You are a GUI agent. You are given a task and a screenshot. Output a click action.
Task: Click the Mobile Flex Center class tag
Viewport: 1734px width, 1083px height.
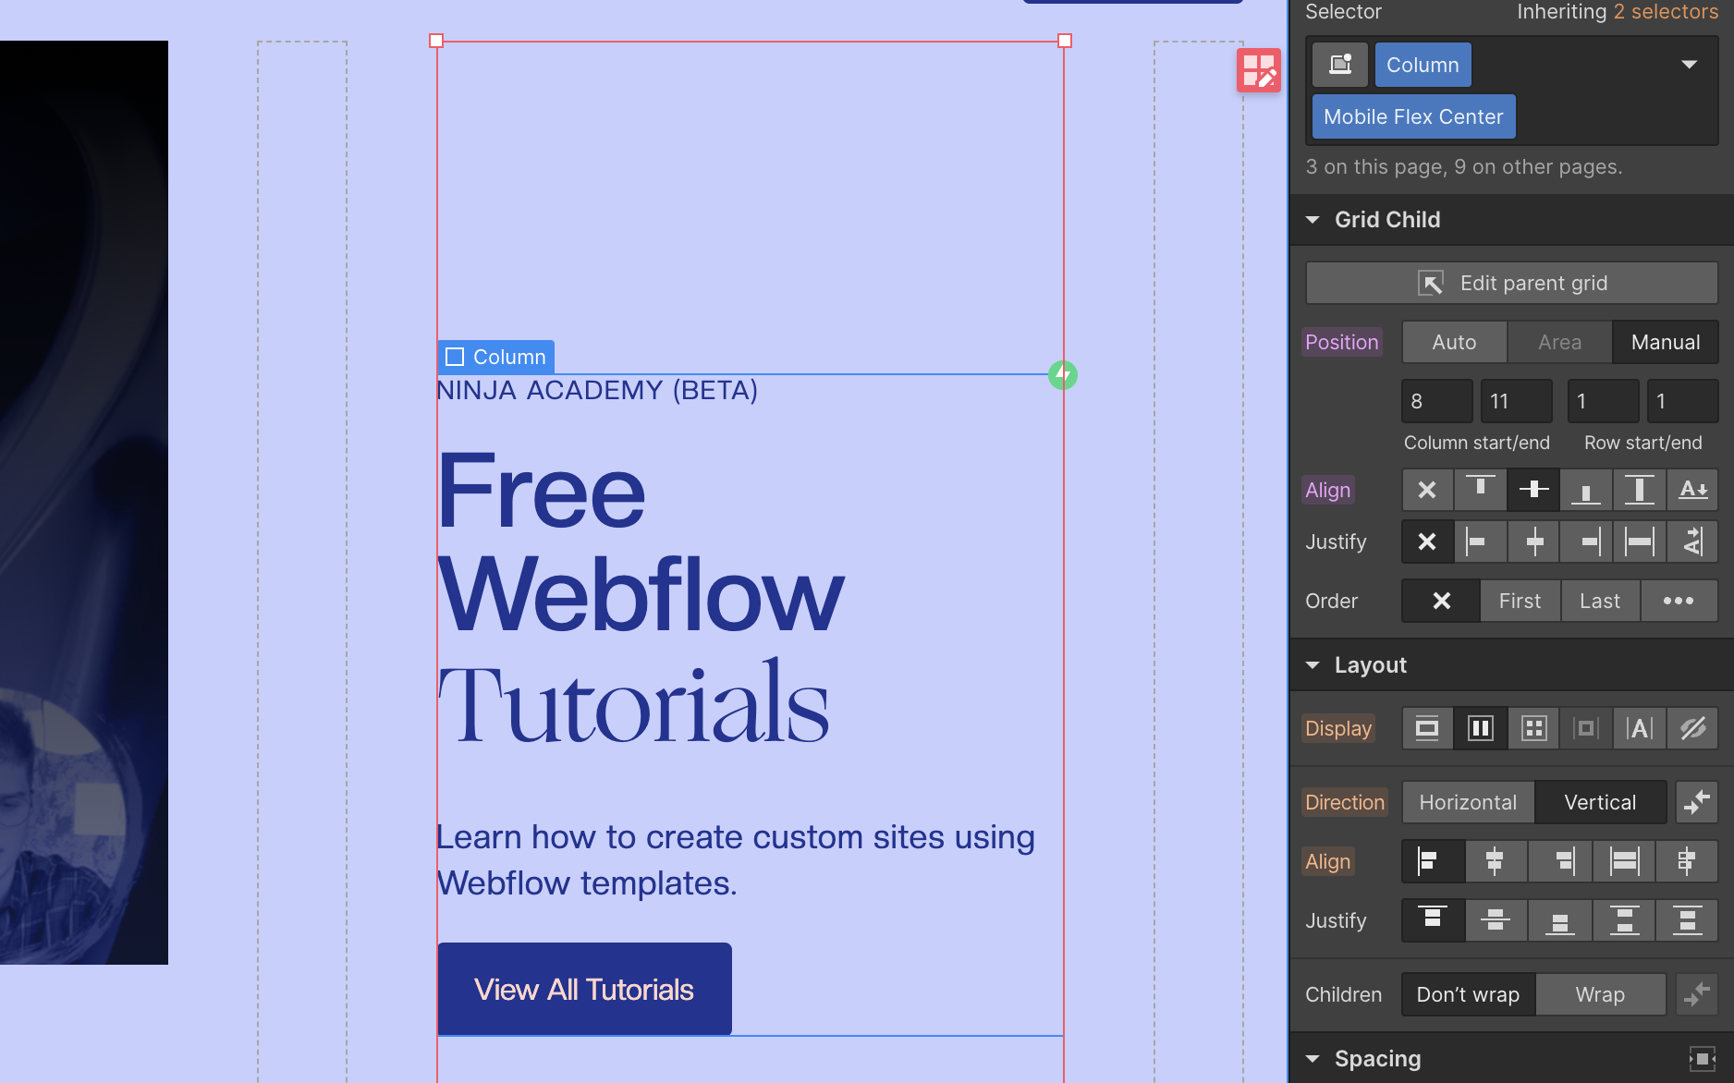(x=1413, y=116)
